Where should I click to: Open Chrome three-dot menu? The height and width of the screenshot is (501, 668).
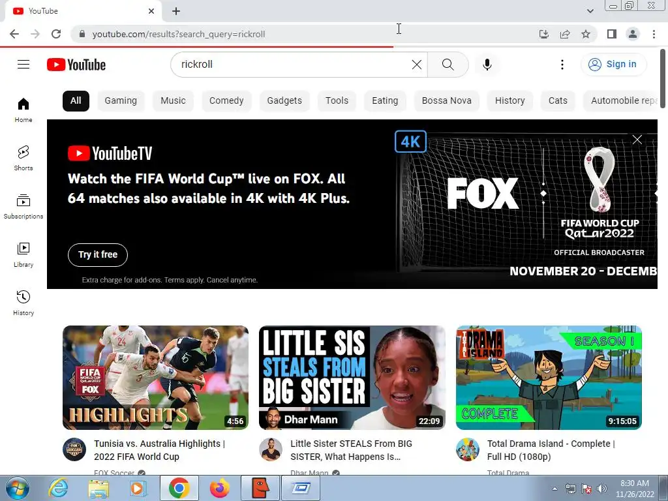(x=654, y=34)
